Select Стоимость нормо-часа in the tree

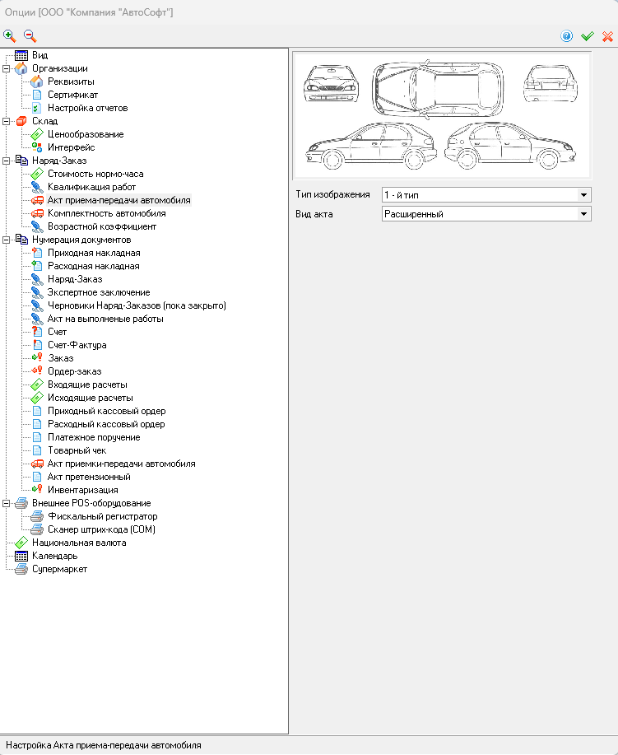tap(95, 174)
